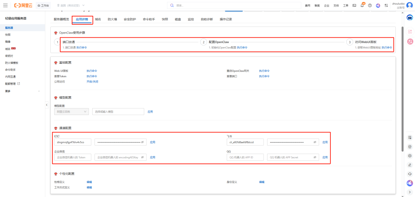
Task: Show the QQ APP Secret value
Action: pos(315,157)
